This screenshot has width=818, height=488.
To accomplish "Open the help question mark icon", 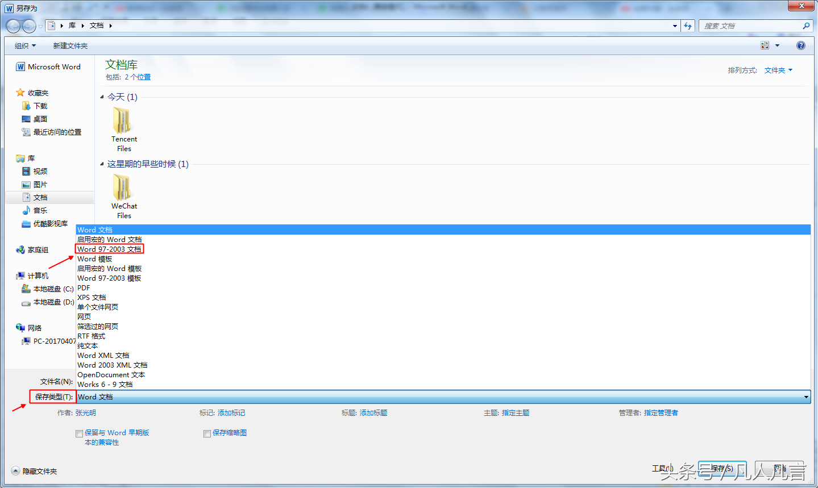I will tap(801, 45).
